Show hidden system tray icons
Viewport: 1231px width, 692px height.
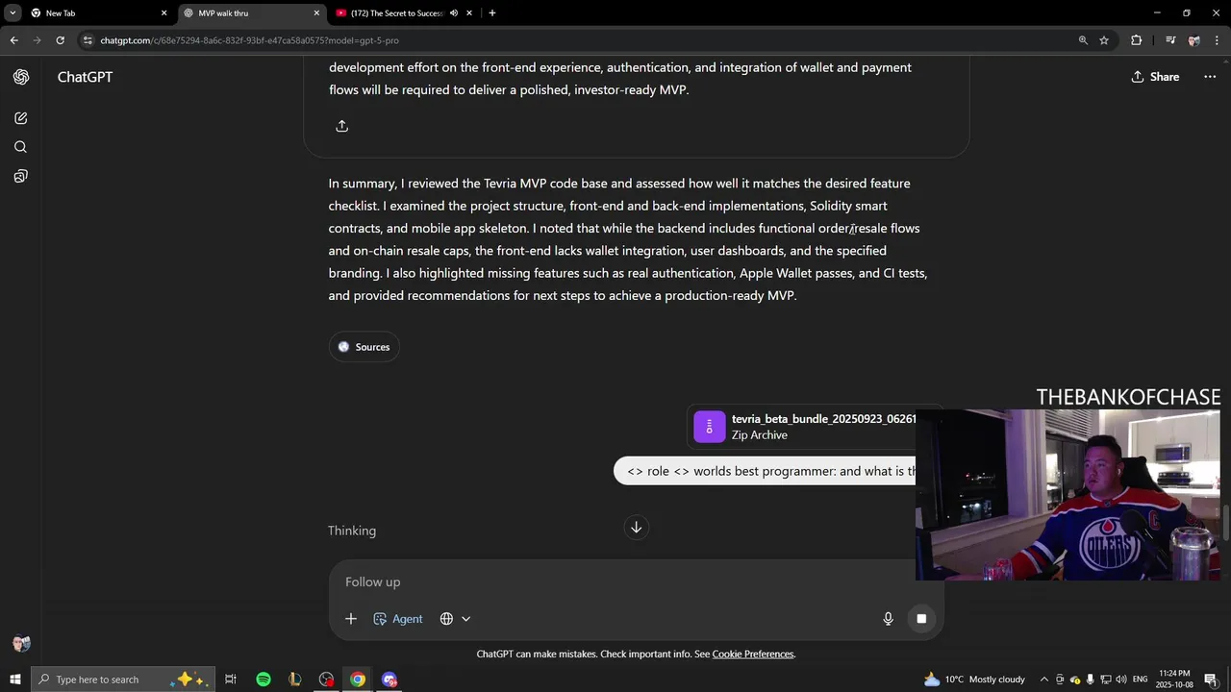point(1044,680)
